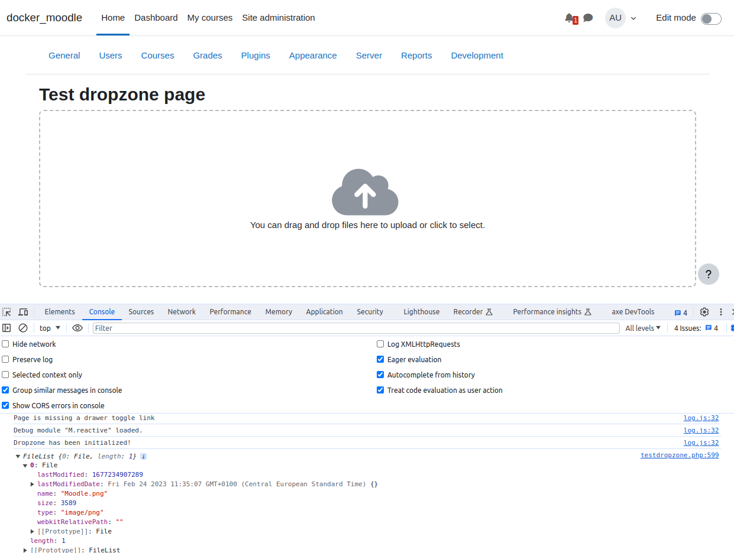The height and width of the screenshot is (553, 734).
Task: Uncheck Autocomplete from history
Action: tap(380, 375)
